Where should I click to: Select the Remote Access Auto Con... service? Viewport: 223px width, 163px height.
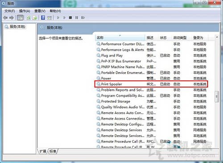(151, 113)
